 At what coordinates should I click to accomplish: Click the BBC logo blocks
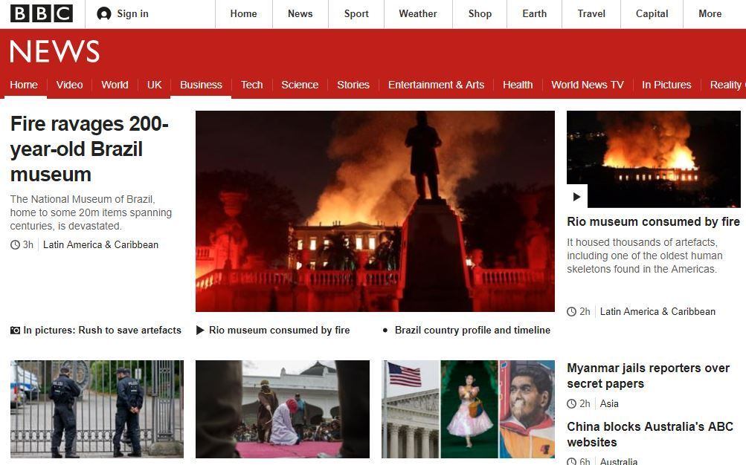pos(42,13)
